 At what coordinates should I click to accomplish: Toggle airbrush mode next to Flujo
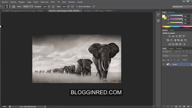[73, 7]
